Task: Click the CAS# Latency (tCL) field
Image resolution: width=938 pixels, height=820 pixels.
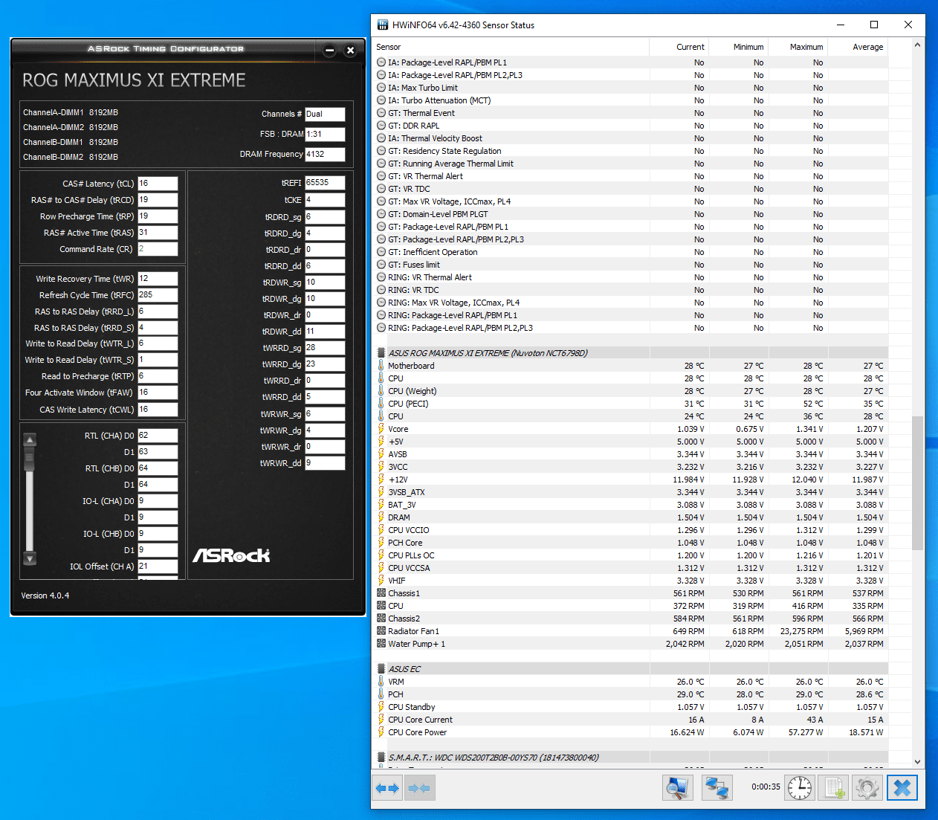Action: coord(158,184)
